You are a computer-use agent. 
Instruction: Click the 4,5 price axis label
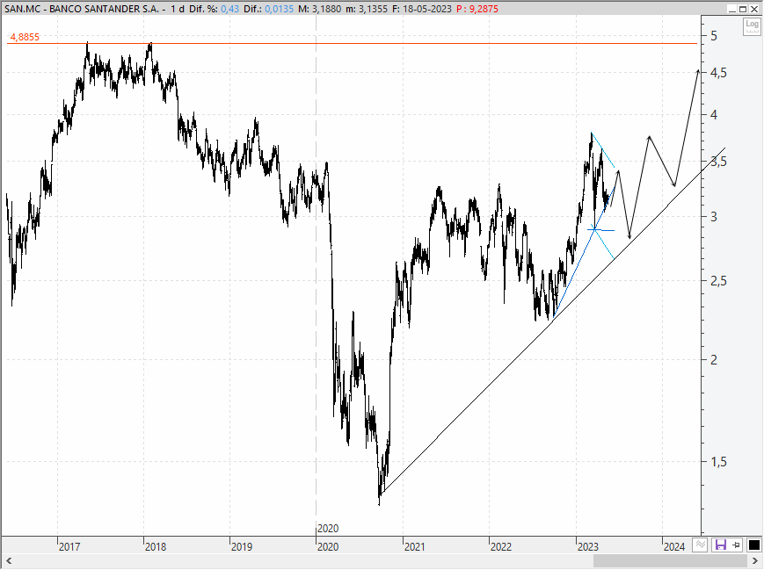[718, 73]
